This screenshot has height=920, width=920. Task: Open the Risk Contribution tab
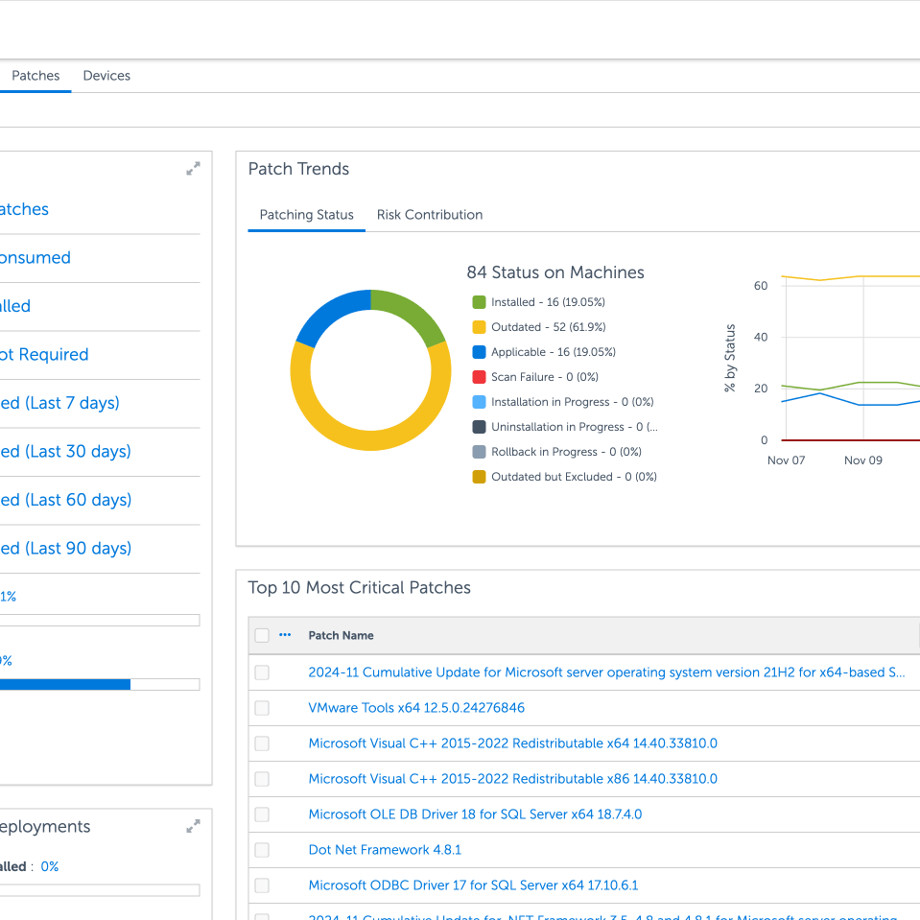click(429, 215)
